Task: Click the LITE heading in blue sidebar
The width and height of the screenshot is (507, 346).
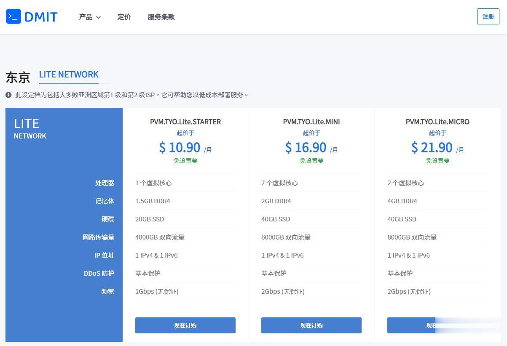Action: pos(27,123)
